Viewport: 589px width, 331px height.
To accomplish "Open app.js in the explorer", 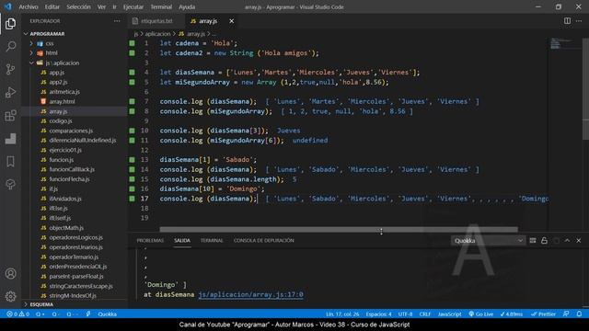I will pos(57,73).
